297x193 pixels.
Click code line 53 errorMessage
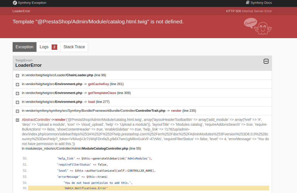point(82,177)
